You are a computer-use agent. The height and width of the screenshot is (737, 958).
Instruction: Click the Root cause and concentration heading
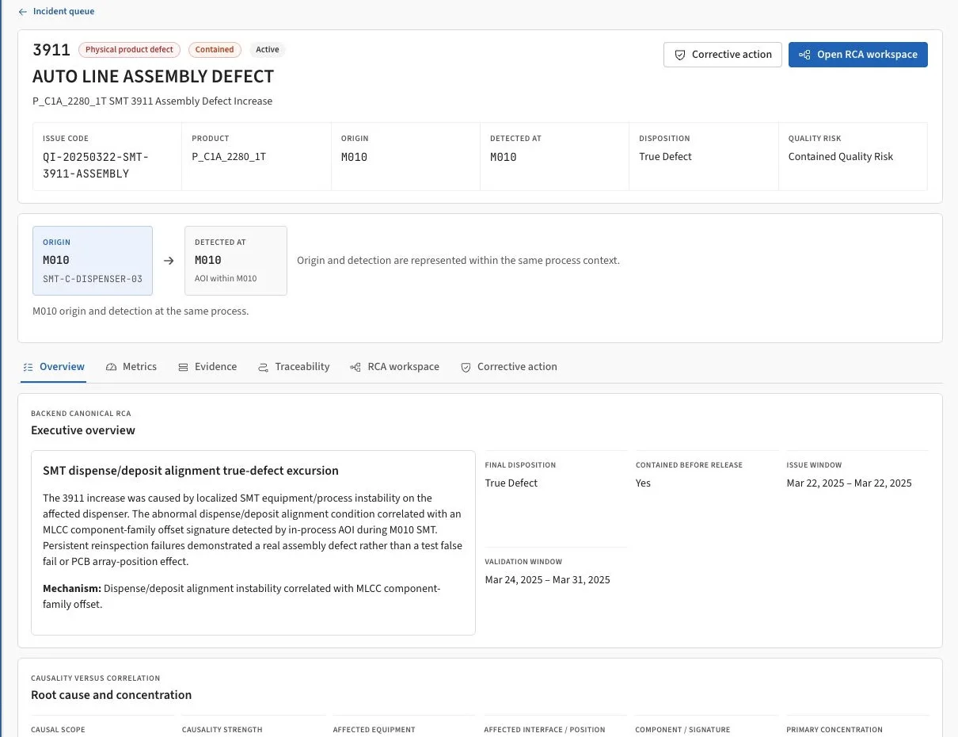pyautogui.click(x=111, y=695)
